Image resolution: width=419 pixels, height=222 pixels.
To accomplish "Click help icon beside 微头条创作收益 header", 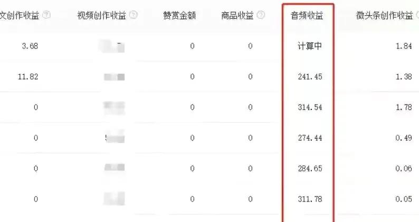I will click(417, 15).
